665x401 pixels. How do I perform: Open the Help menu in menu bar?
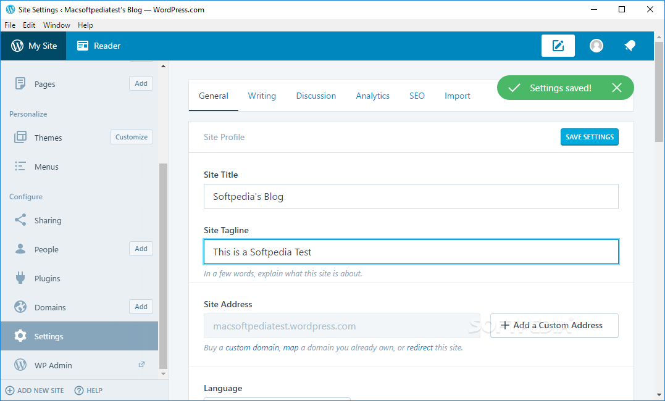click(x=85, y=25)
